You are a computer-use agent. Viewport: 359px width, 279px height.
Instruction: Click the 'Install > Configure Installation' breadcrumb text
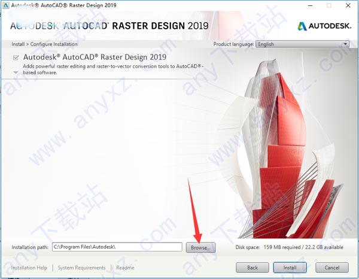(x=44, y=44)
